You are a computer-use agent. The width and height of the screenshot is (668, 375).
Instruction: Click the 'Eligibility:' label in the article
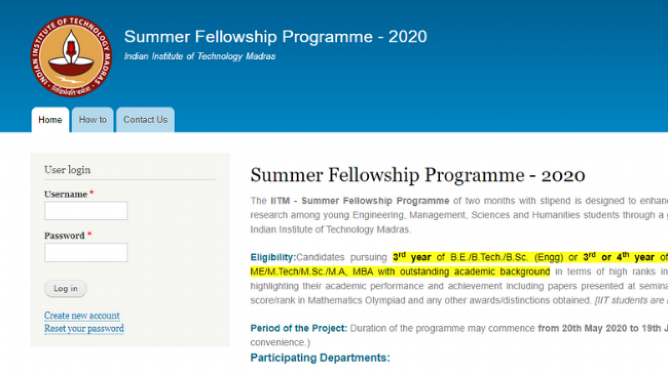click(x=273, y=257)
